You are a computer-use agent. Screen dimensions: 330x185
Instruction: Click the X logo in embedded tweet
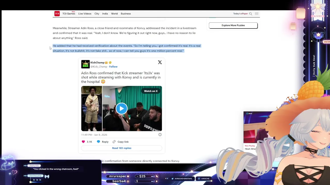160,62
